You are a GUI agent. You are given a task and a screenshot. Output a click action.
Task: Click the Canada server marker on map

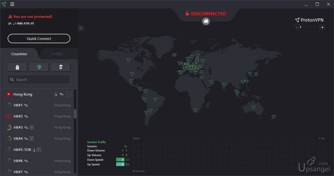tap(128, 60)
